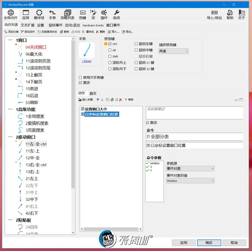
Task: Check the 使用次手势键 option
Action: tap(80, 77)
